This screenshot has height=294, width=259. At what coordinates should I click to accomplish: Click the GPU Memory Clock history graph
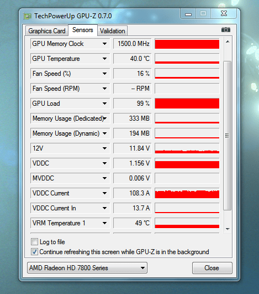pyautogui.click(x=187, y=44)
